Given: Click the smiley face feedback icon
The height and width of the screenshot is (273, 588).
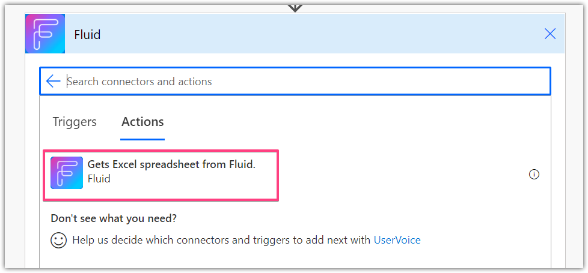Looking at the screenshot, I should pos(58,240).
